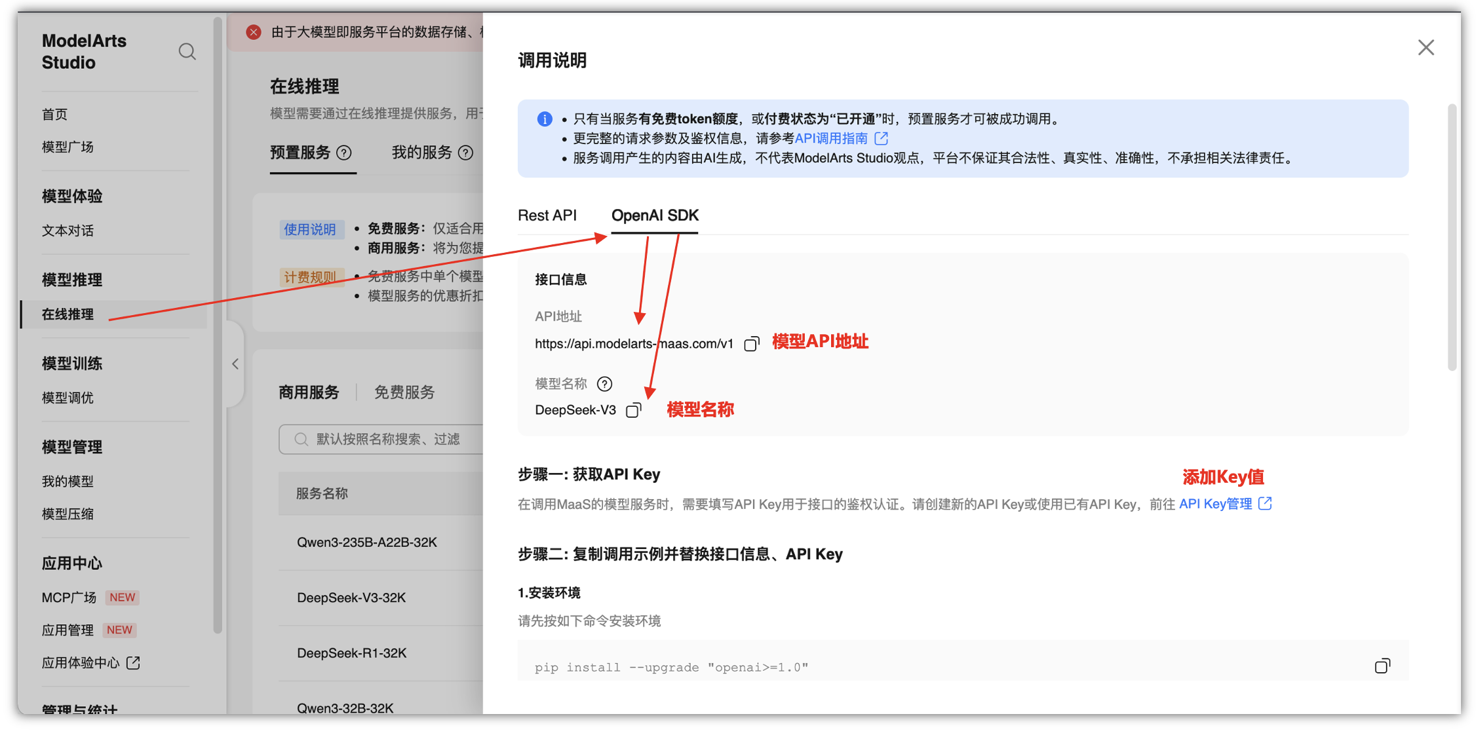This screenshot has height=735, width=1476.
Task: Open the 预置服务 tab
Action: 300,153
